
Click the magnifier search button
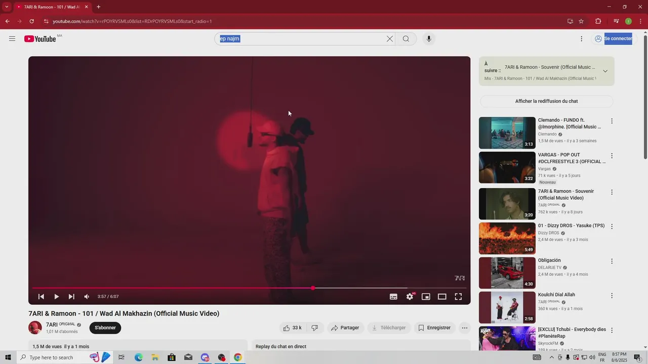[x=406, y=39]
